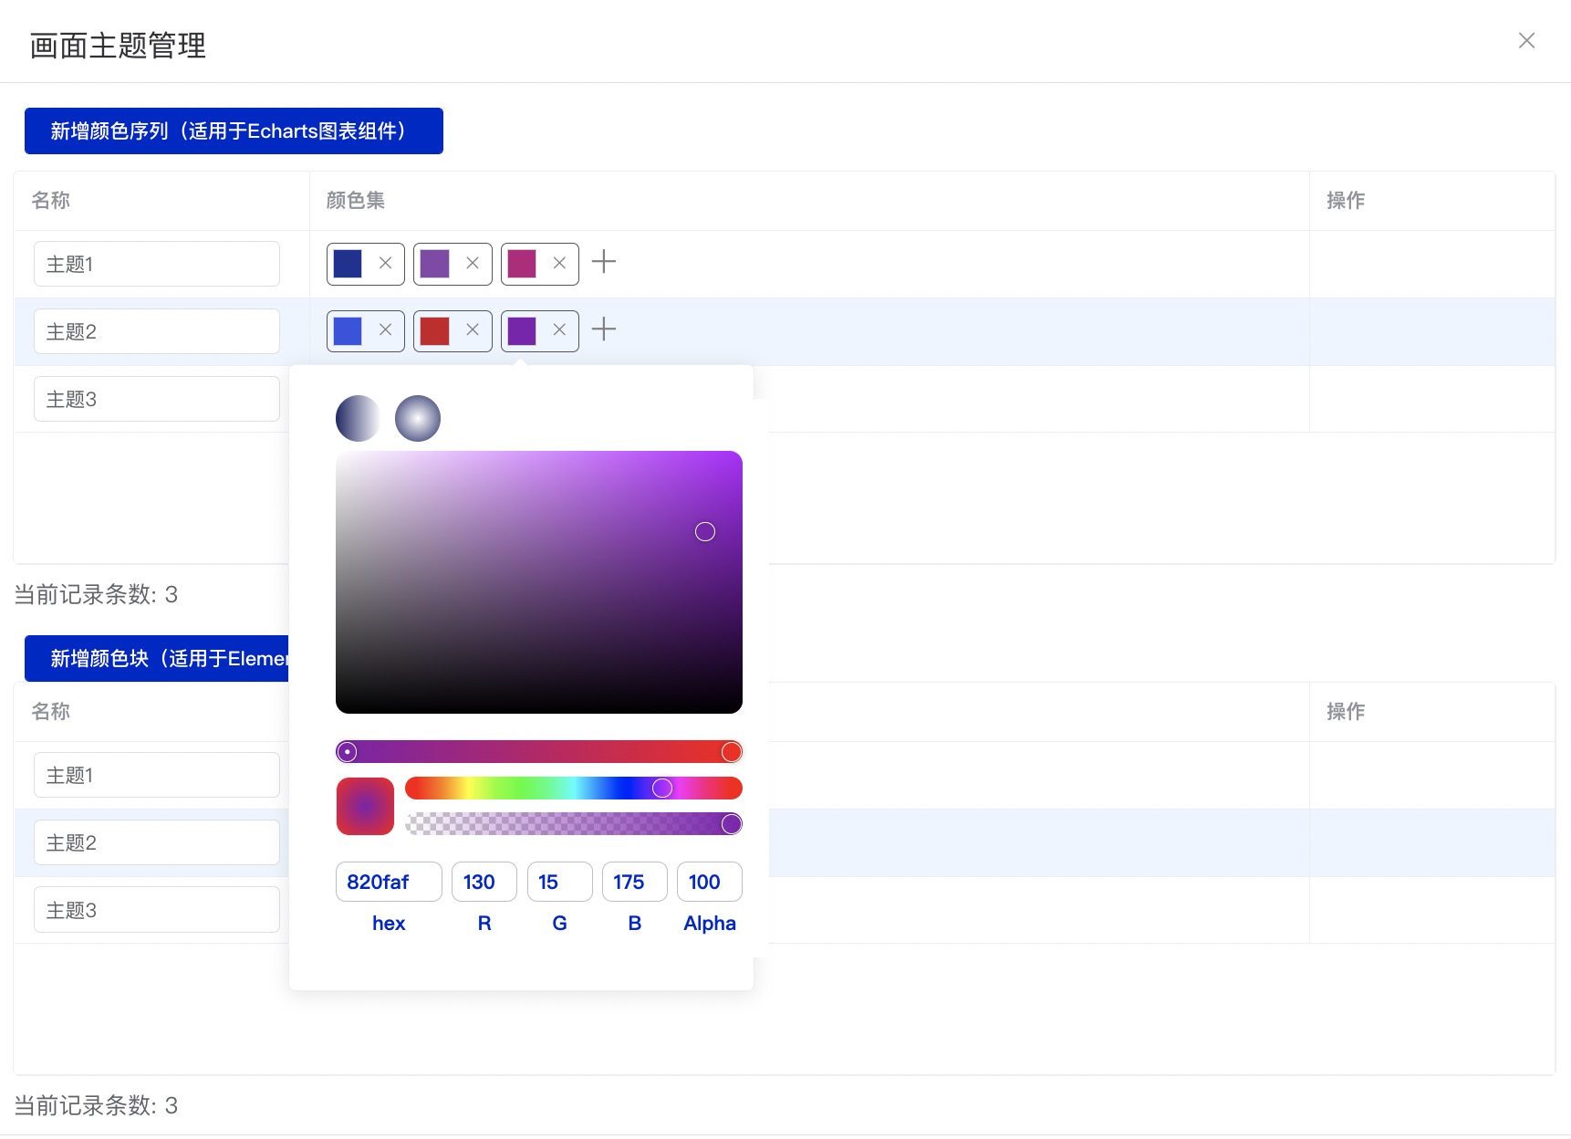Edit the Alpha value field
Image resolution: width=1571 pixels, height=1139 pixels.
[x=710, y=882]
